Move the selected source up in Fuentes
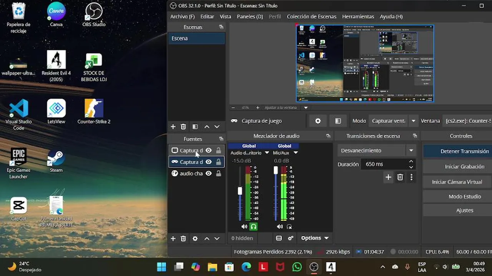 [x=207, y=238]
